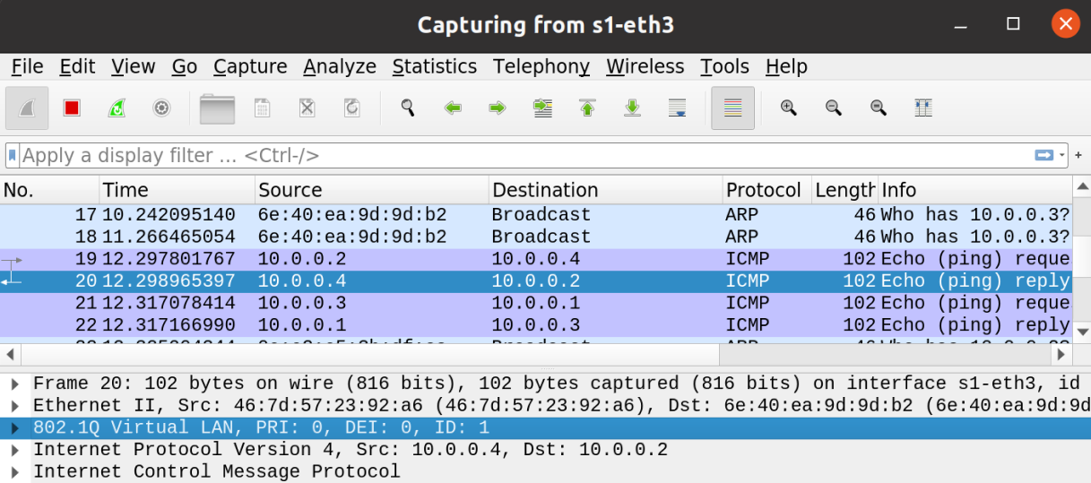Click inside the display filter input field
The width and height of the screenshot is (1091, 483).
[524, 155]
